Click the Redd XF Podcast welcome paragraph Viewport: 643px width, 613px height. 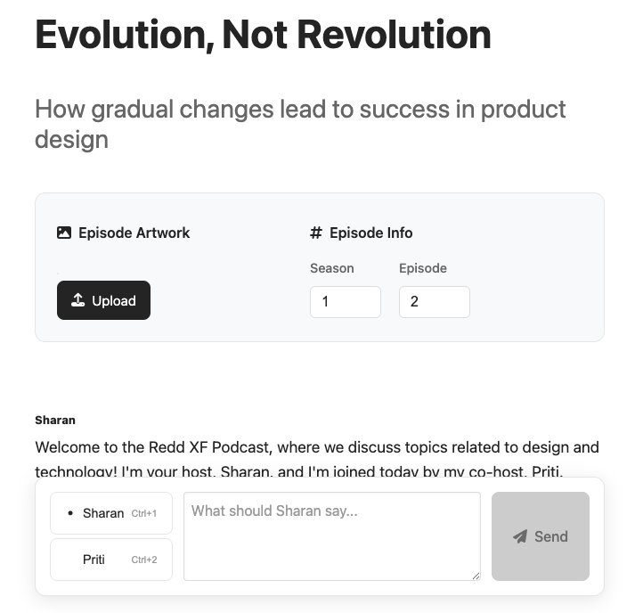pyautogui.click(x=317, y=447)
